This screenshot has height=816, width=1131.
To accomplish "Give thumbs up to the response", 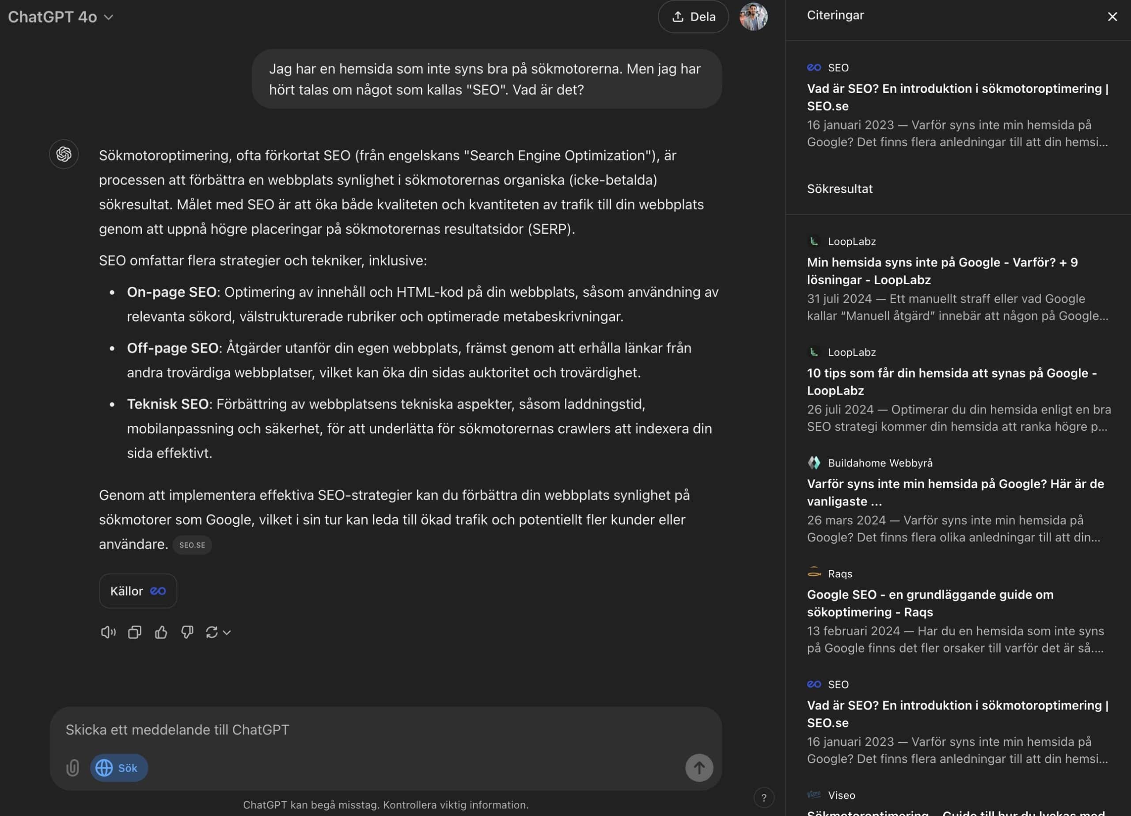I will coord(161,633).
